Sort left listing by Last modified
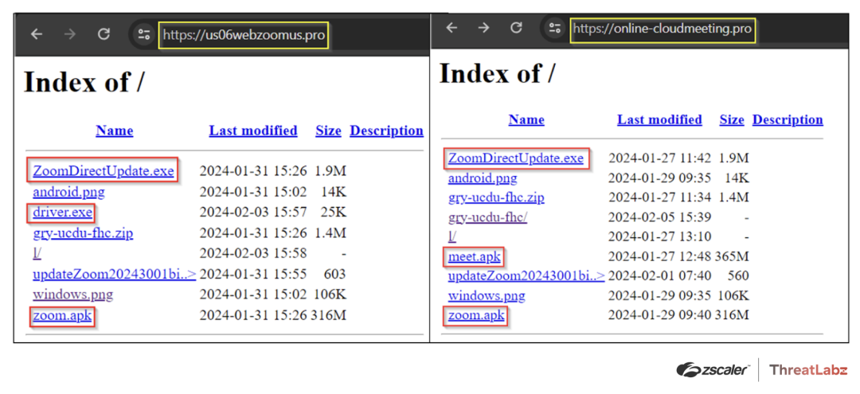 coord(253,131)
